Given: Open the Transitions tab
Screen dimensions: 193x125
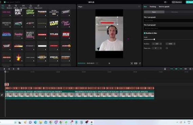Looking at the screenshot, I should tap(23, 6).
